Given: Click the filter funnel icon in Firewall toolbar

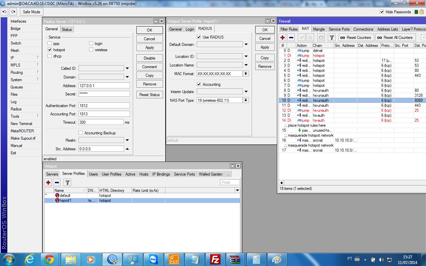Looking at the screenshot, I should [x=331, y=38].
